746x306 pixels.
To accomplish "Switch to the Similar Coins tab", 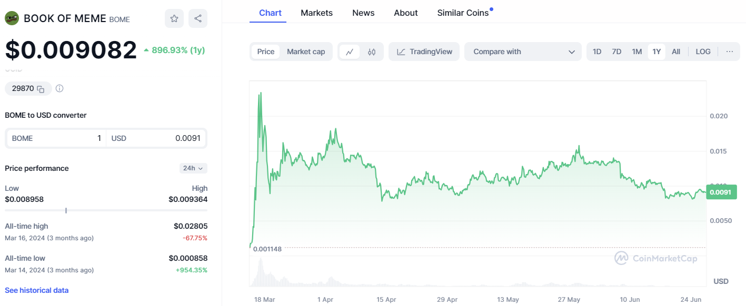I will [463, 13].
